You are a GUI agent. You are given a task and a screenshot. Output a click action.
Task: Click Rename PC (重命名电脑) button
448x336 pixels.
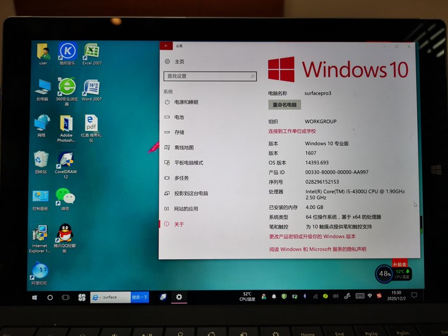[x=284, y=105]
